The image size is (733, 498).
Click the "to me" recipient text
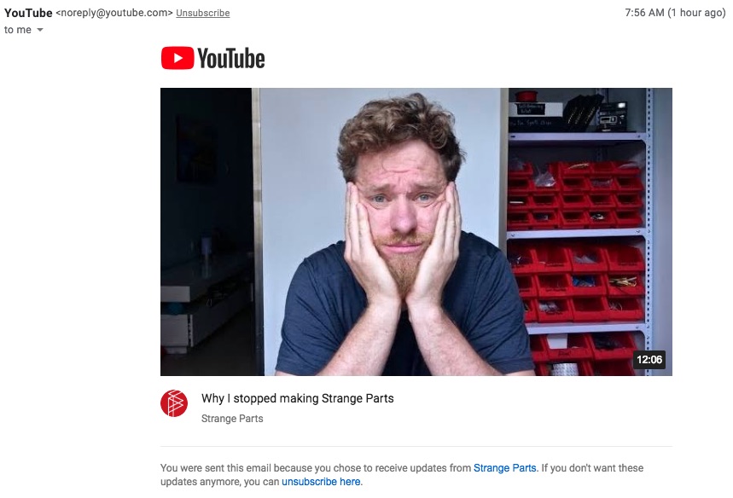click(18, 30)
